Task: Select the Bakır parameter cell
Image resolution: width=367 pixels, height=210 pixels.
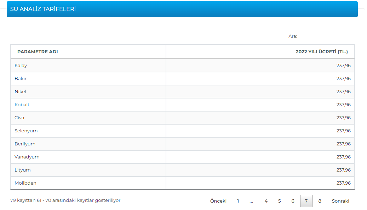Action: 88,79
